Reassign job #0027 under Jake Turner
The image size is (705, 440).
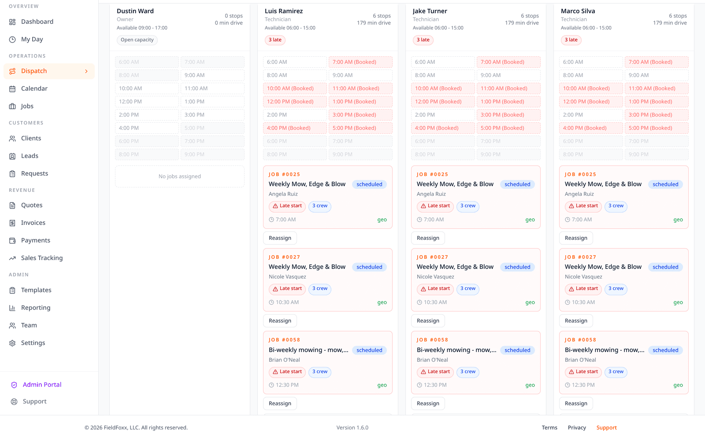428,321
